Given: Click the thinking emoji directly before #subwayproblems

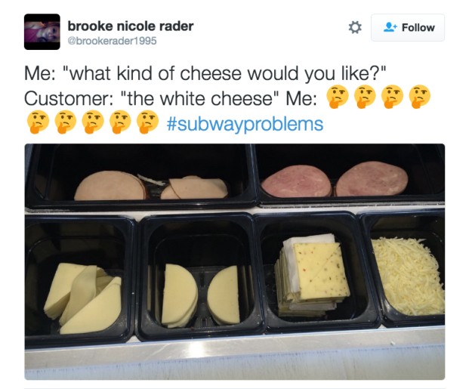Looking at the screenshot, I should (147, 122).
